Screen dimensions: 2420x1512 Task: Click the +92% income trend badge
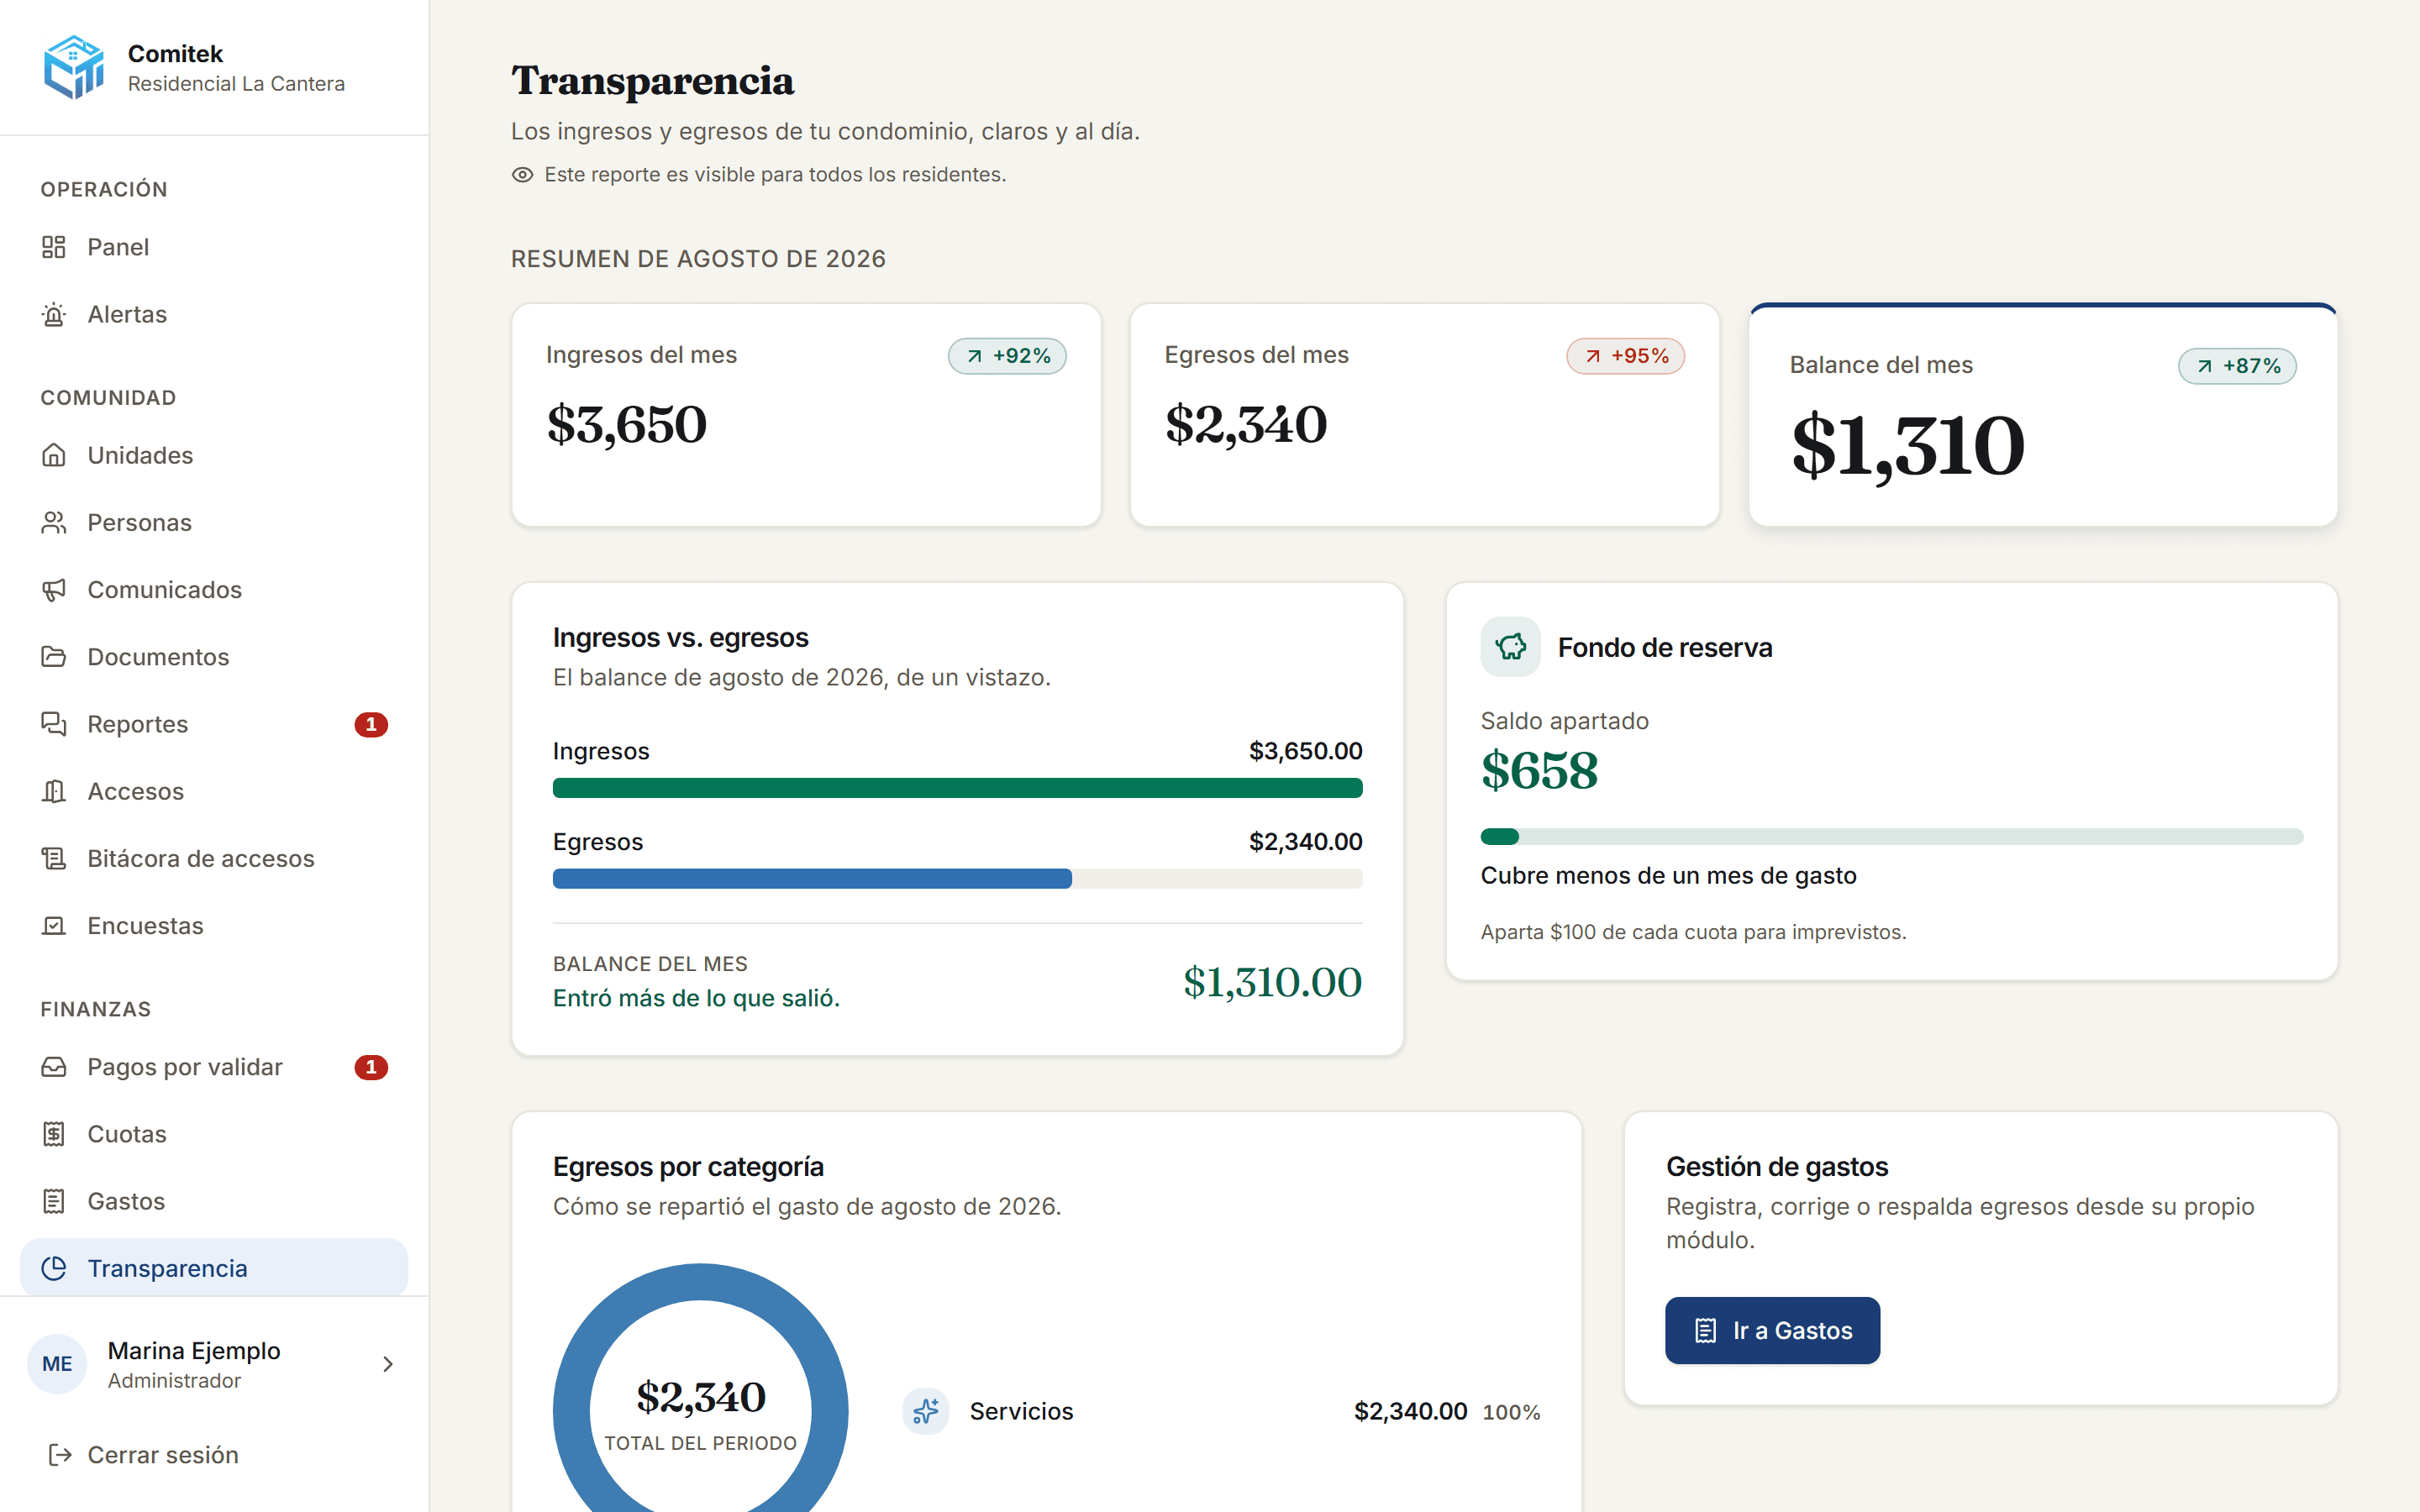[x=1007, y=356]
